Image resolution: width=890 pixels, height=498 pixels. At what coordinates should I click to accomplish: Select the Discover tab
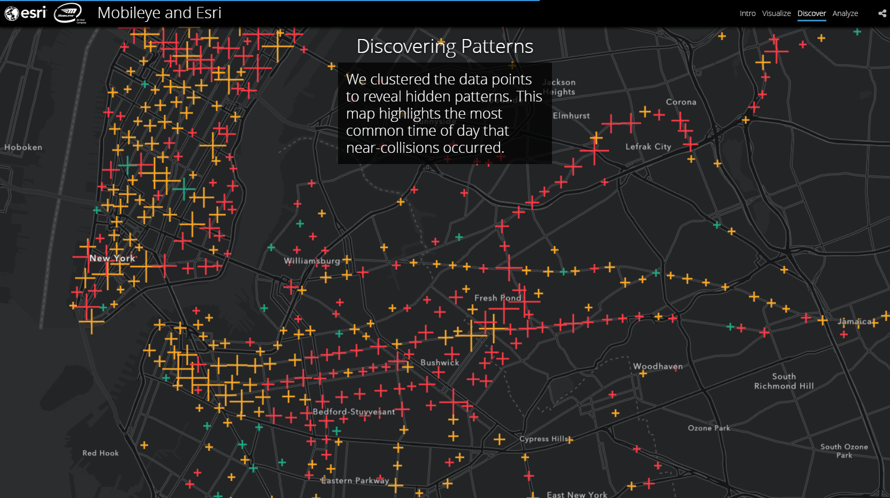[x=811, y=13]
